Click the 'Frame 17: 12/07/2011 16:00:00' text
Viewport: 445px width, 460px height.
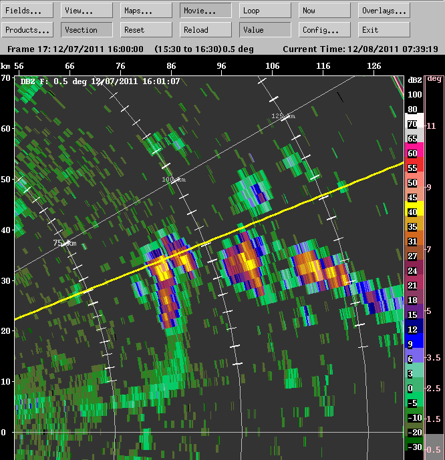click(x=76, y=49)
